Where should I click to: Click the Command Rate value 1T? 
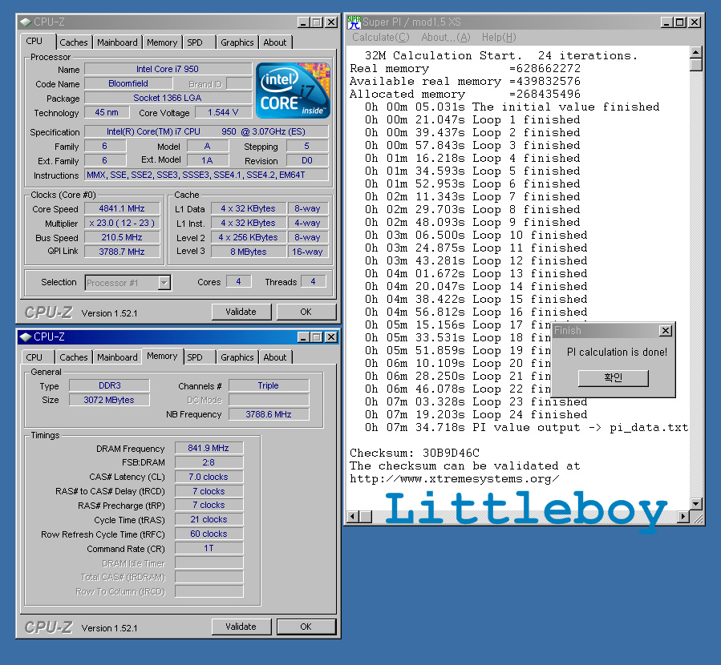coord(209,548)
